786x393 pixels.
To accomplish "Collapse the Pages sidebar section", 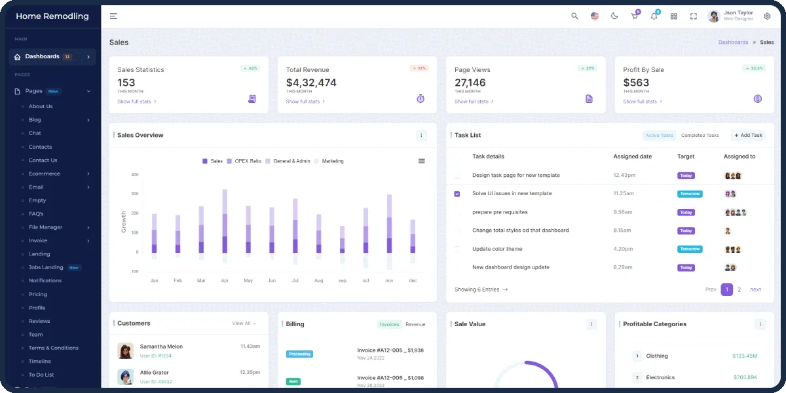I will coord(88,91).
